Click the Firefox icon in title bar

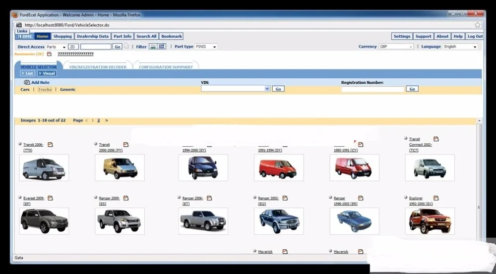(x=15, y=14)
